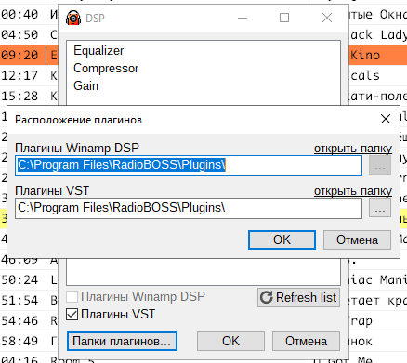This screenshot has width=407, height=363.
Task: Select Equalizer in the DSP list
Action: [98, 51]
